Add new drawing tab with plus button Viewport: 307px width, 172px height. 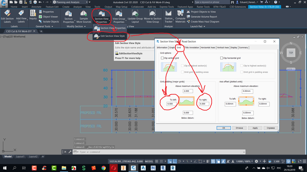coord(41,31)
